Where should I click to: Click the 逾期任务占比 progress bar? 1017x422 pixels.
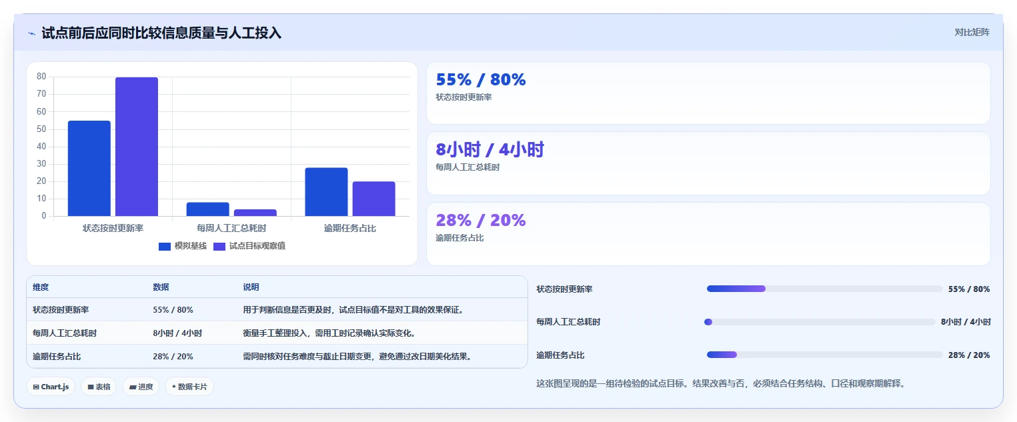click(x=825, y=355)
